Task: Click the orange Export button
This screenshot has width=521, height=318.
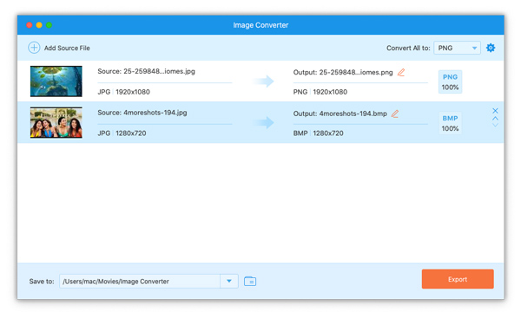Action: click(x=458, y=279)
